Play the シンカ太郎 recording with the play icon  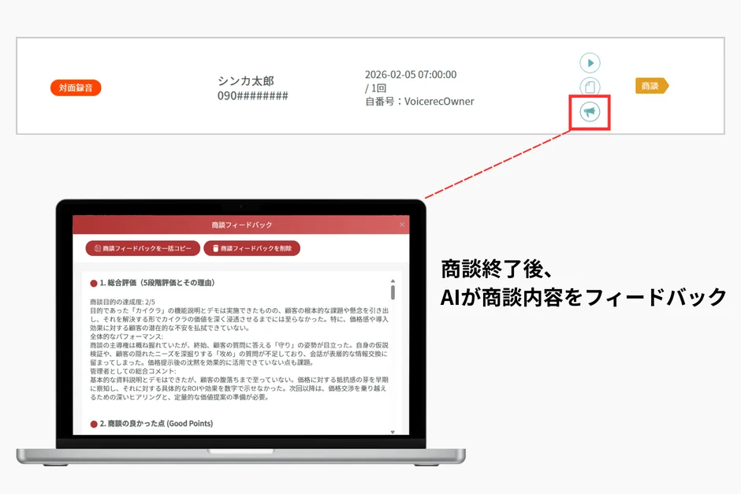tap(589, 62)
